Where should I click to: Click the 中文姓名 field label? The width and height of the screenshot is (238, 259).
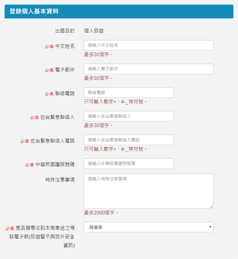click(x=65, y=46)
